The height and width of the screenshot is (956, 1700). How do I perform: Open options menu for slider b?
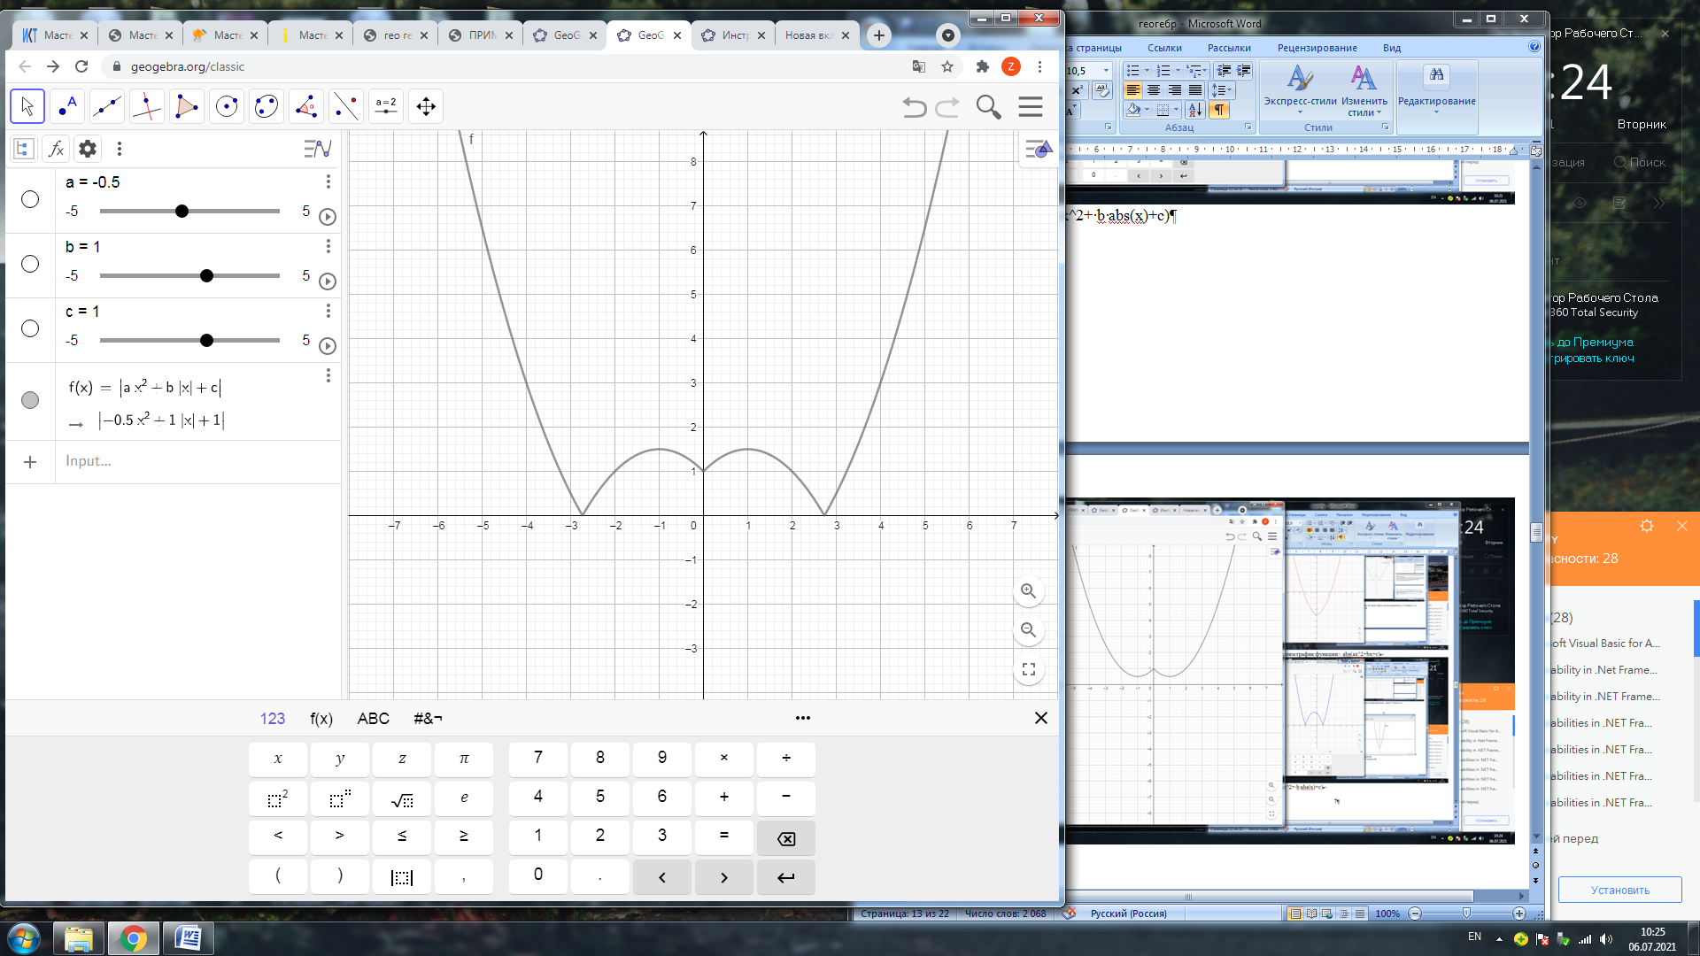click(x=328, y=246)
